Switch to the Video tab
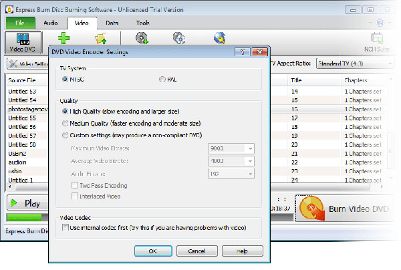Viewport: 401px width, 270px height. tap(82, 23)
